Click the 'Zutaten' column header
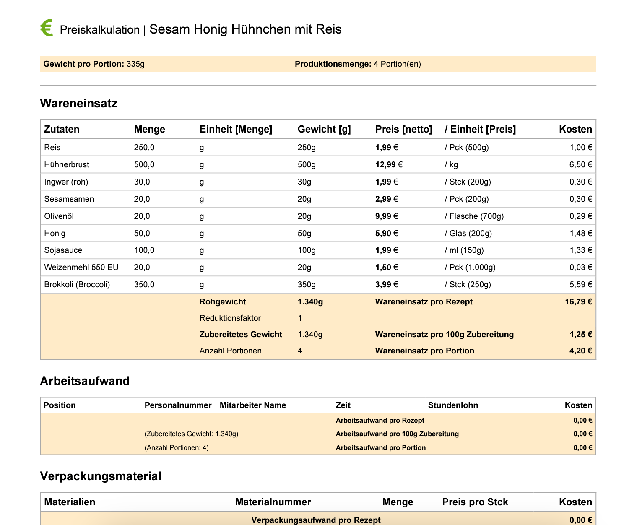Viewport: 624px width, 525px height. click(x=62, y=129)
